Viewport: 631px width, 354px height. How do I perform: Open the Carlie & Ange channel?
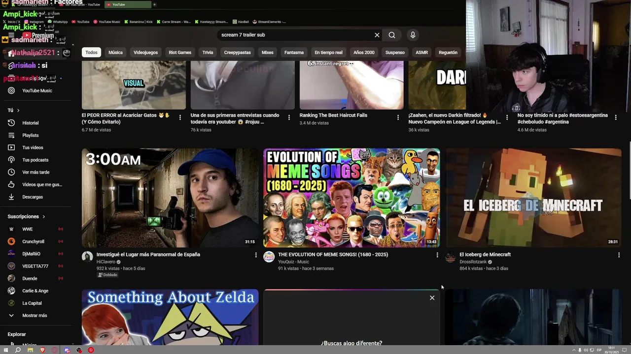pos(35,291)
